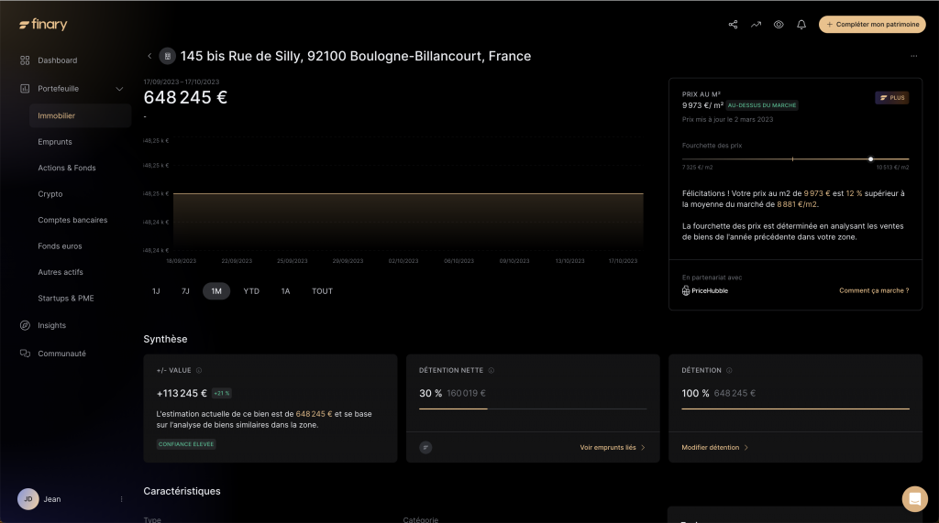This screenshot has height=523, width=939.
Task: Open Crypto section
Action: click(x=50, y=194)
